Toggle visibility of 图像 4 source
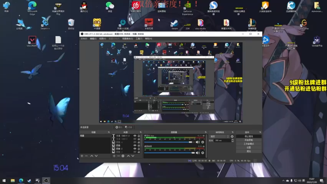 (x=135, y=142)
